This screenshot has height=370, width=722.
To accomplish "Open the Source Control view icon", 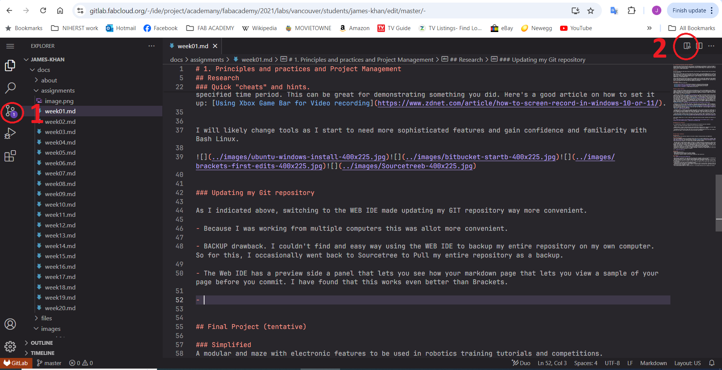I will (x=10, y=111).
